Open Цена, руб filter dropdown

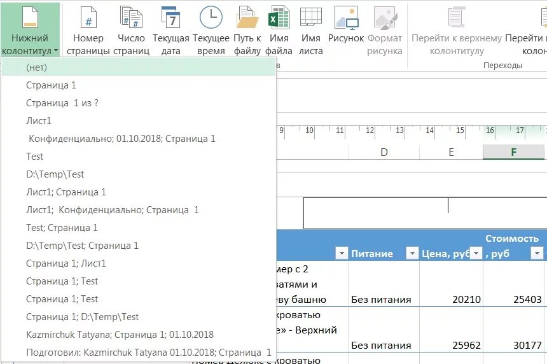[476, 253]
